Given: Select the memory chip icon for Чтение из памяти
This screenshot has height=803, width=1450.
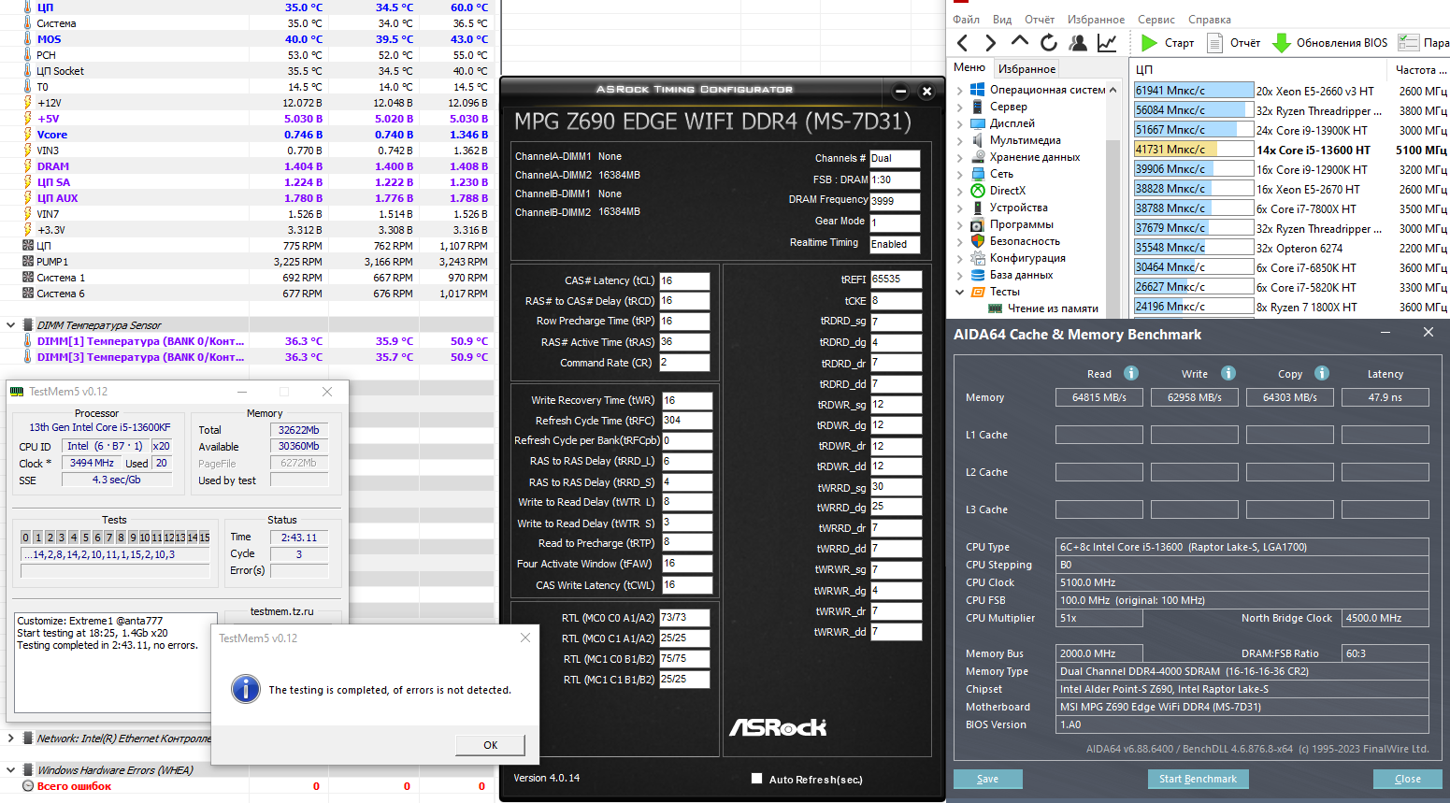Looking at the screenshot, I should [x=996, y=308].
